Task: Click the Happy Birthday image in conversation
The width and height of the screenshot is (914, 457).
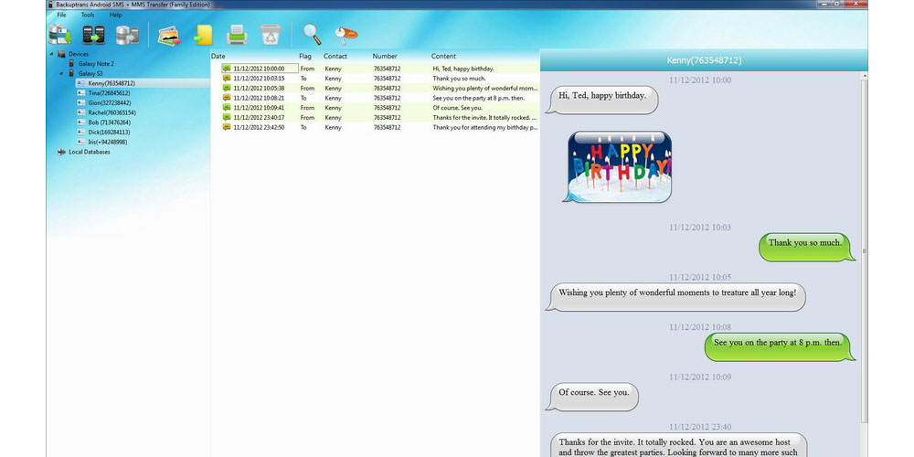Action: (x=617, y=166)
